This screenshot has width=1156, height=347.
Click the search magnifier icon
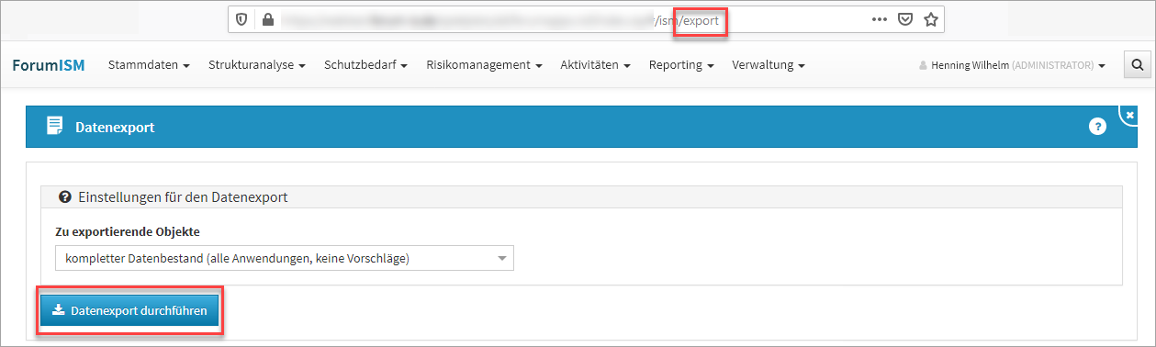point(1137,65)
